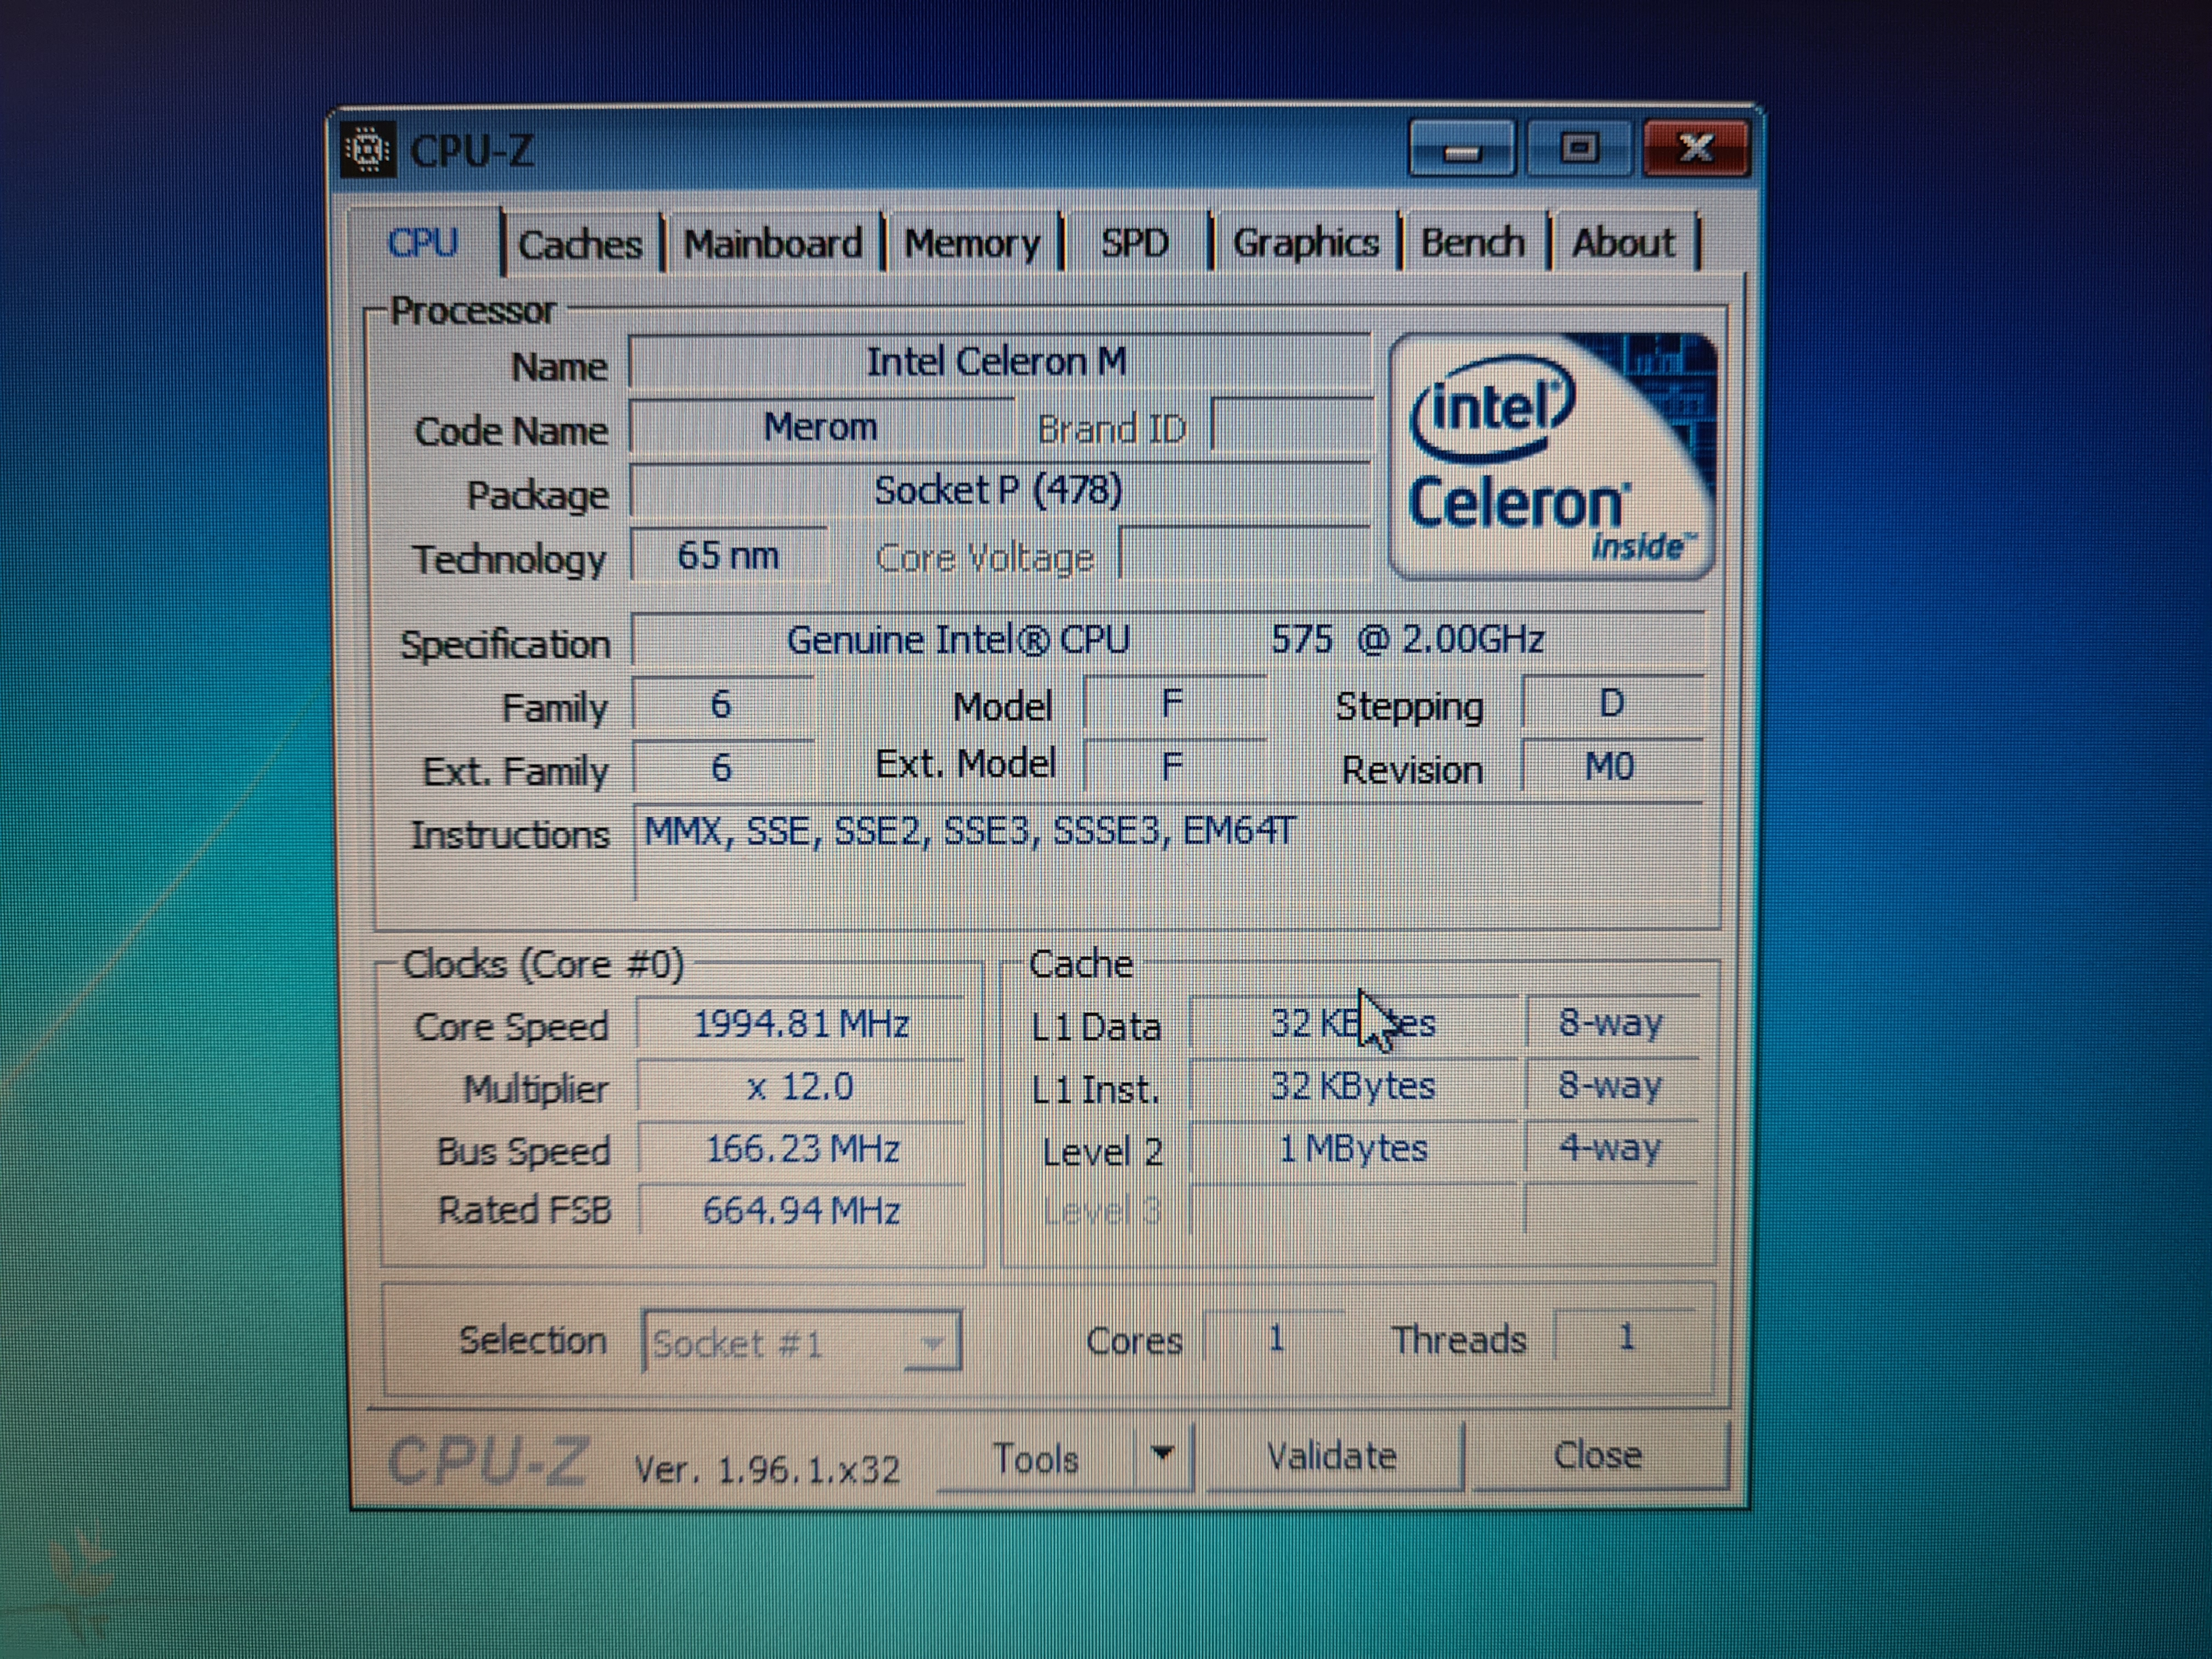Minimize the CPU-Z window
The width and height of the screenshot is (2212, 1659).
1462,149
